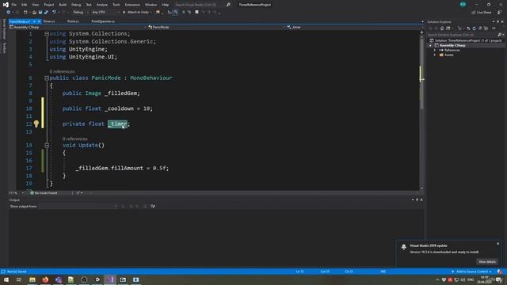Switch to the Point.cs tab
This screenshot has height=285, width=507.
[73, 21]
